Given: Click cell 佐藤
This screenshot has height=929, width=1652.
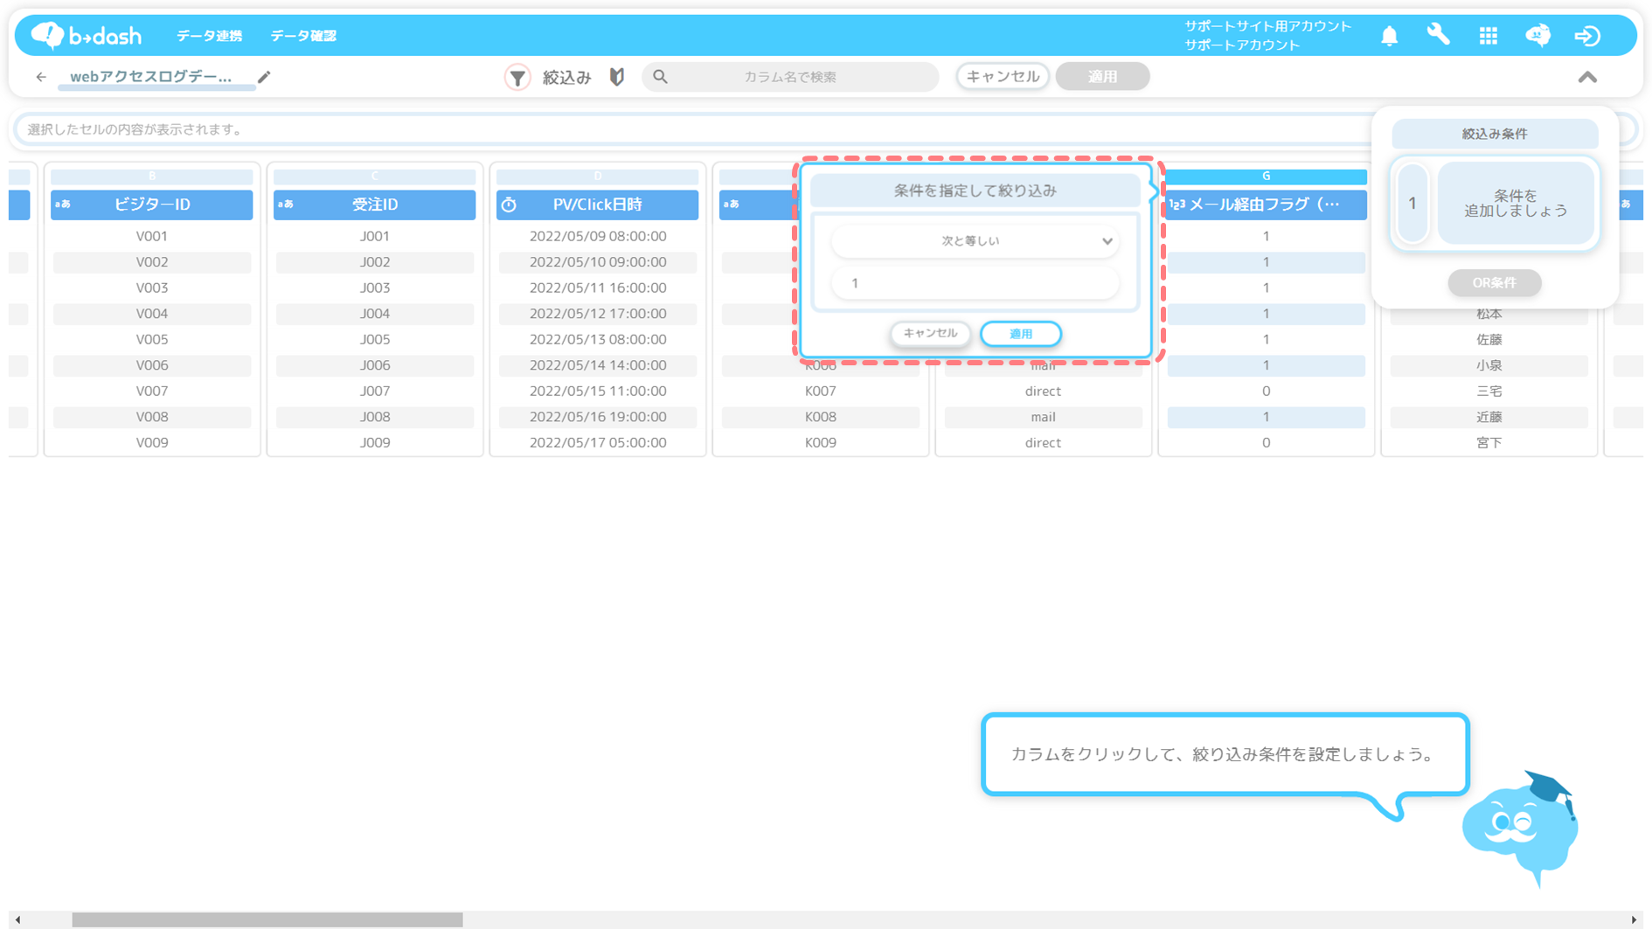Looking at the screenshot, I should (1489, 339).
